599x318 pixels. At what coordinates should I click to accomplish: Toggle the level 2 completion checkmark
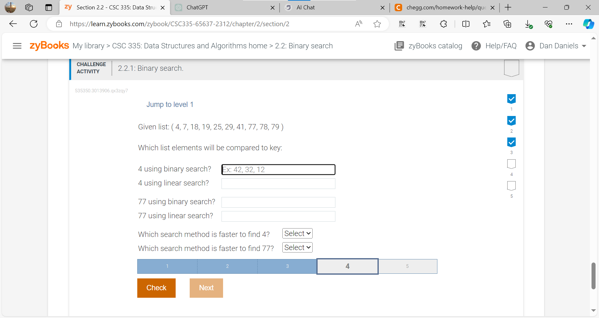click(511, 121)
